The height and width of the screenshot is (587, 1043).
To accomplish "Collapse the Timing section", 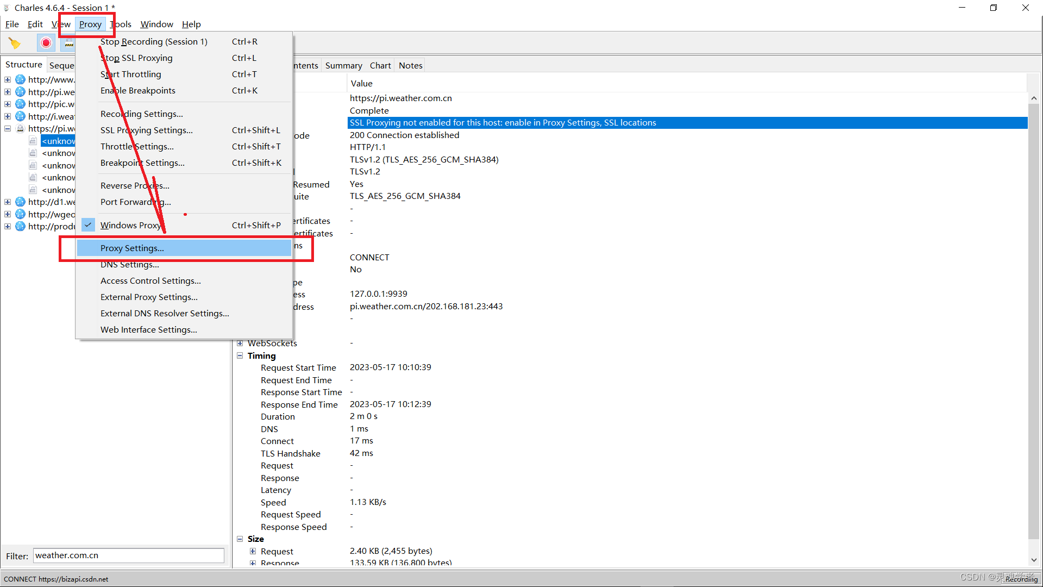I will [240, 356].
